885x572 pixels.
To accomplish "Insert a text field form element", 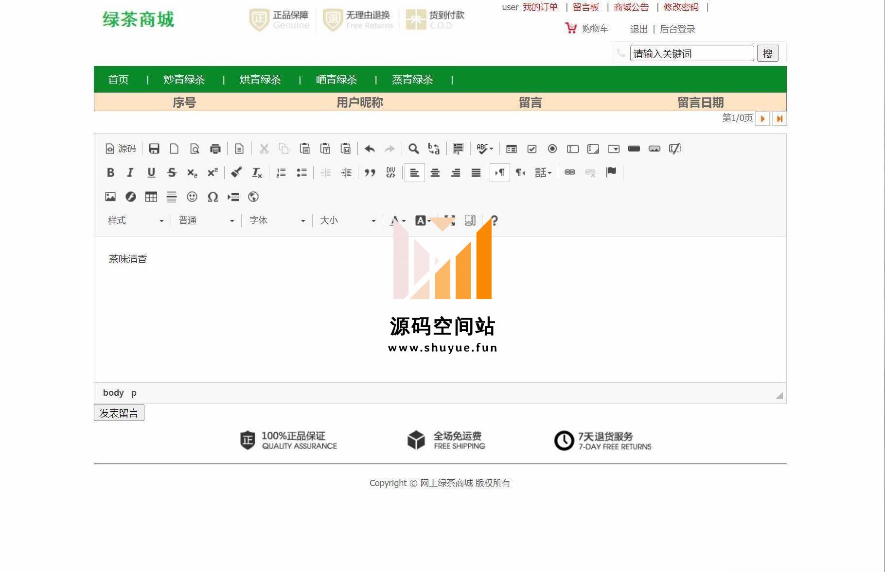I will tap(573, 149).
